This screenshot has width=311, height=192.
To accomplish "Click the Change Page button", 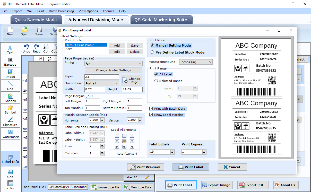I will [132, 81].
